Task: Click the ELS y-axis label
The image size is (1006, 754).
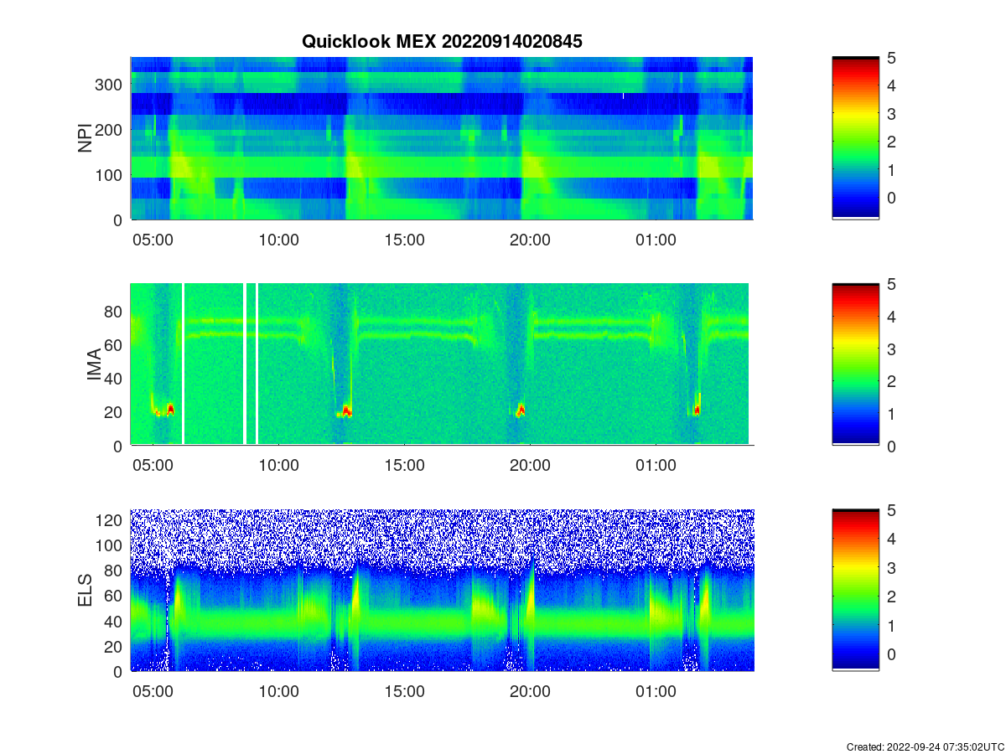Action: click(x=86, y=591)
